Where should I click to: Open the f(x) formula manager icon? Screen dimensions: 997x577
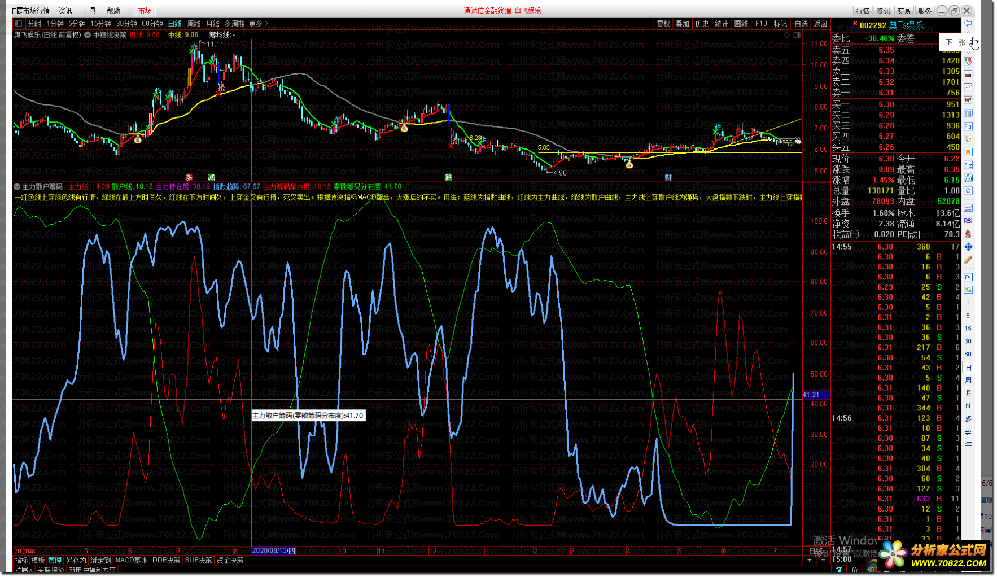click(x=968, y=178)
